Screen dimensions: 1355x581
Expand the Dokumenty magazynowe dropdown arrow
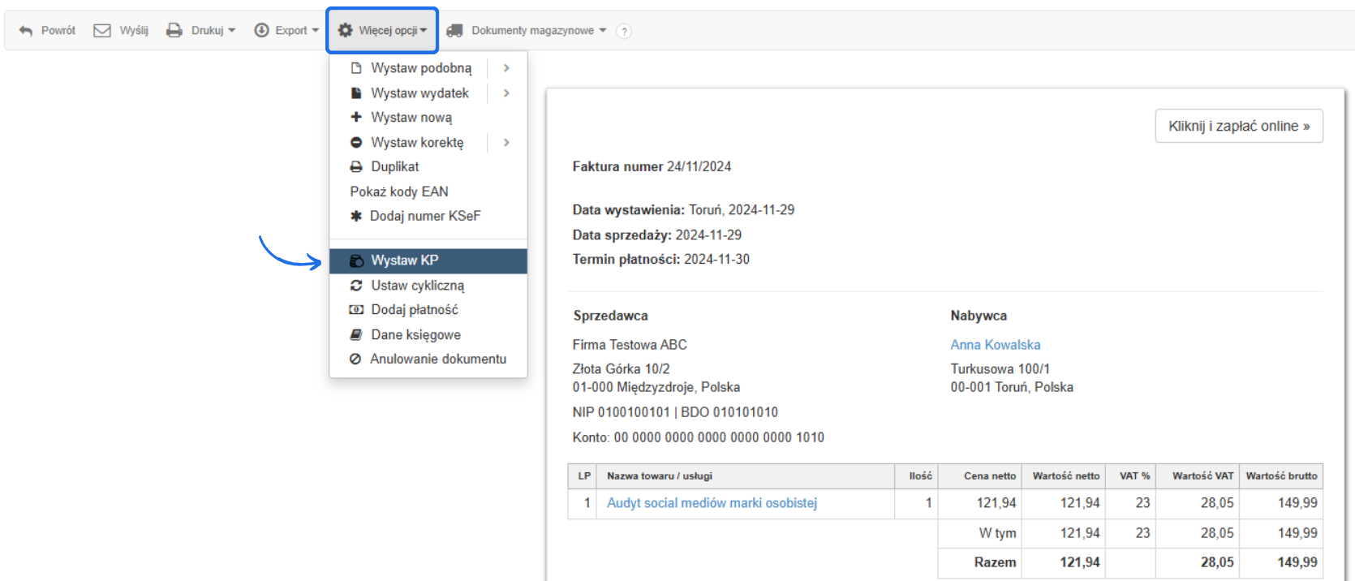click(x=603, y=31)
